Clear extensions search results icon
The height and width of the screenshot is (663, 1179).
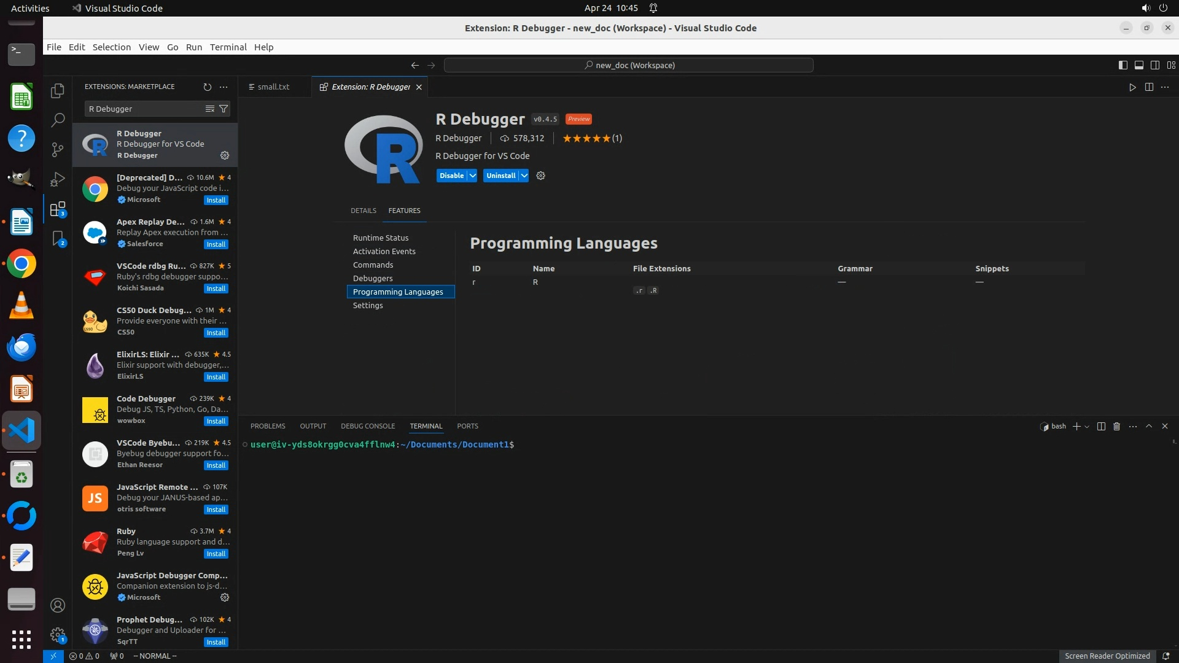pyautogui.click(x=210, y=109)
